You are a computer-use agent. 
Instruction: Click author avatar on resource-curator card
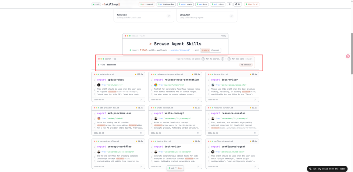[213, 118]
